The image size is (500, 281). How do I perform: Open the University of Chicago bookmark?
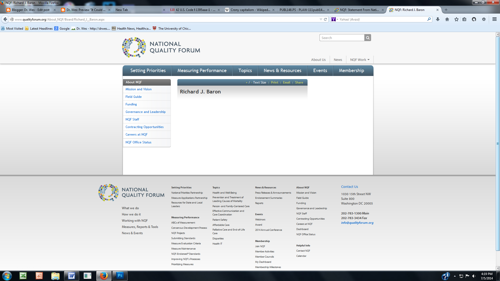click(172, 28)
